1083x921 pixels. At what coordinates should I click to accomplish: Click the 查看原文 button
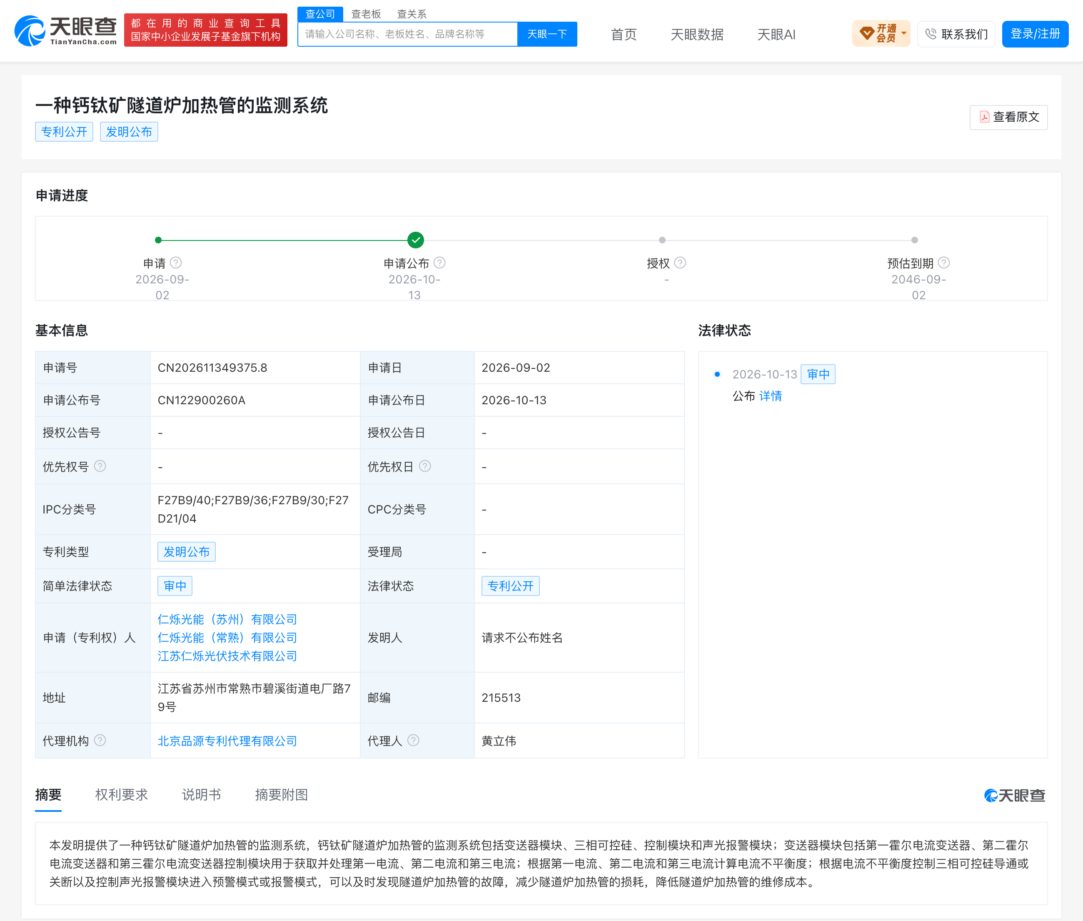(x=1008, y=117)
